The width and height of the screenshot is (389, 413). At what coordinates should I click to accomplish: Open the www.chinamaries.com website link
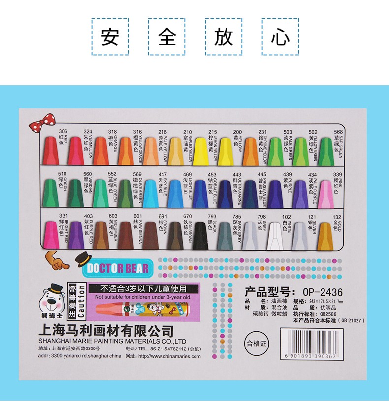pos(169,356)
